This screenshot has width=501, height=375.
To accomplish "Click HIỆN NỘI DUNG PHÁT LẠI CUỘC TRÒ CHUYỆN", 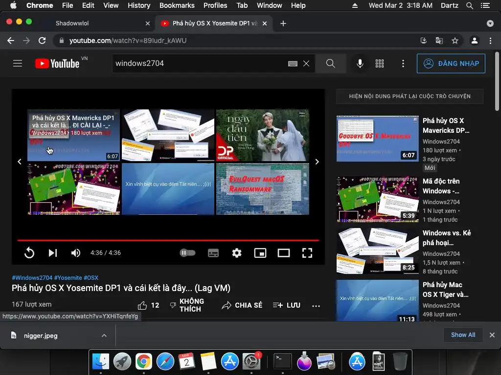I will [410, 96].
